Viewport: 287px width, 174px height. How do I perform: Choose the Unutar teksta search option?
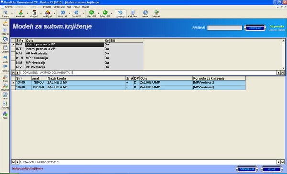(x=276, y=30)
